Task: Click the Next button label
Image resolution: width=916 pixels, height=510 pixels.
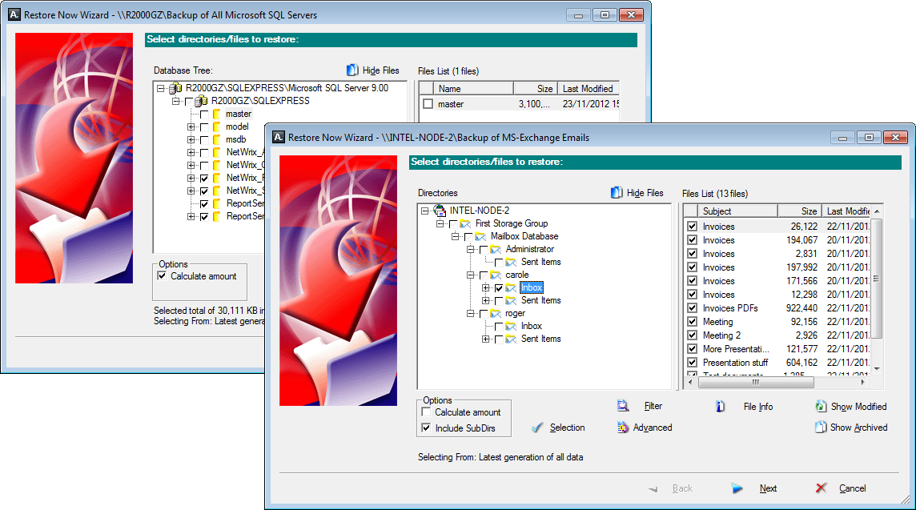Action: point(768,488)
